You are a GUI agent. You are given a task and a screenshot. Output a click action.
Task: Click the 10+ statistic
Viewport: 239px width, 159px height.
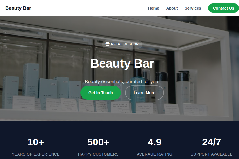tap(36, 142)
